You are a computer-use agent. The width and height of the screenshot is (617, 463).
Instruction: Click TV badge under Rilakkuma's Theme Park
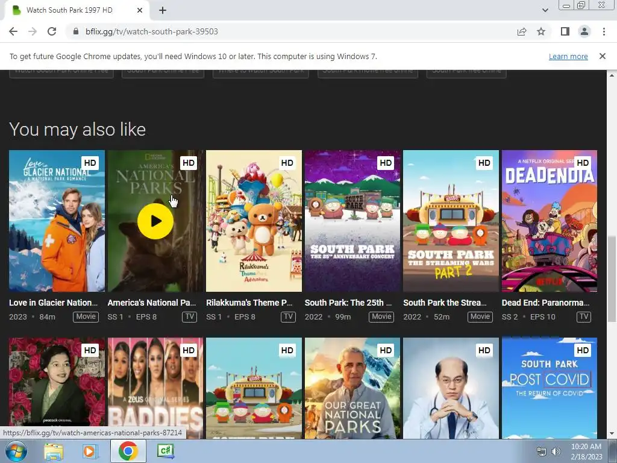click(289, 317)
